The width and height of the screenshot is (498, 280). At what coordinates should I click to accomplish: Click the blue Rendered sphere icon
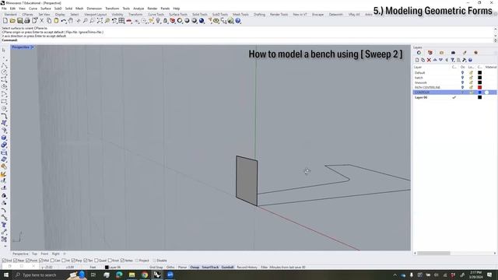(202, 21)
